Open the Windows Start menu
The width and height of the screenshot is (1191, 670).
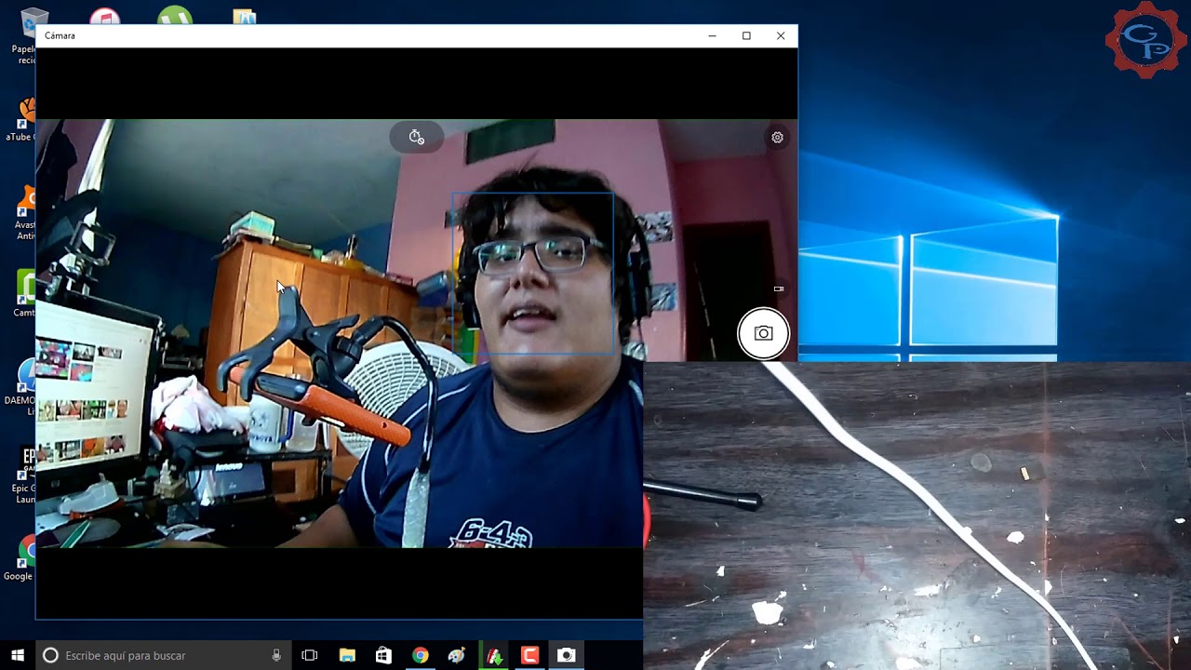pos(18,655)
